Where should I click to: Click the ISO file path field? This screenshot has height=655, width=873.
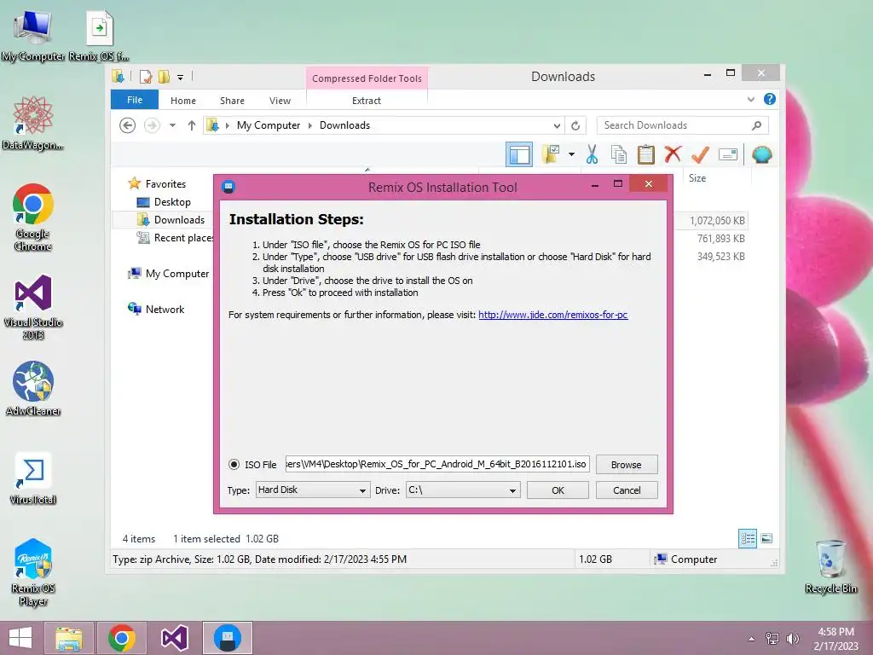coord(437,464)
